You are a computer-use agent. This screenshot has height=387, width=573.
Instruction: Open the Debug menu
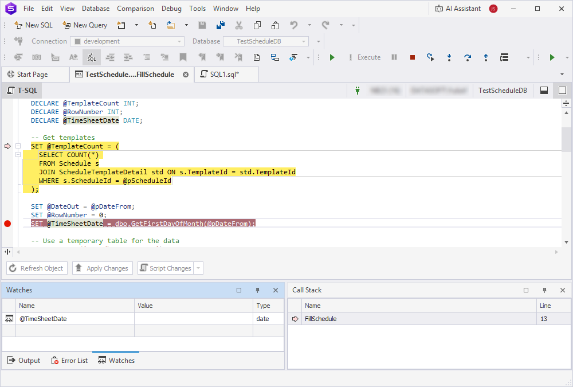(x=171, y=9)
